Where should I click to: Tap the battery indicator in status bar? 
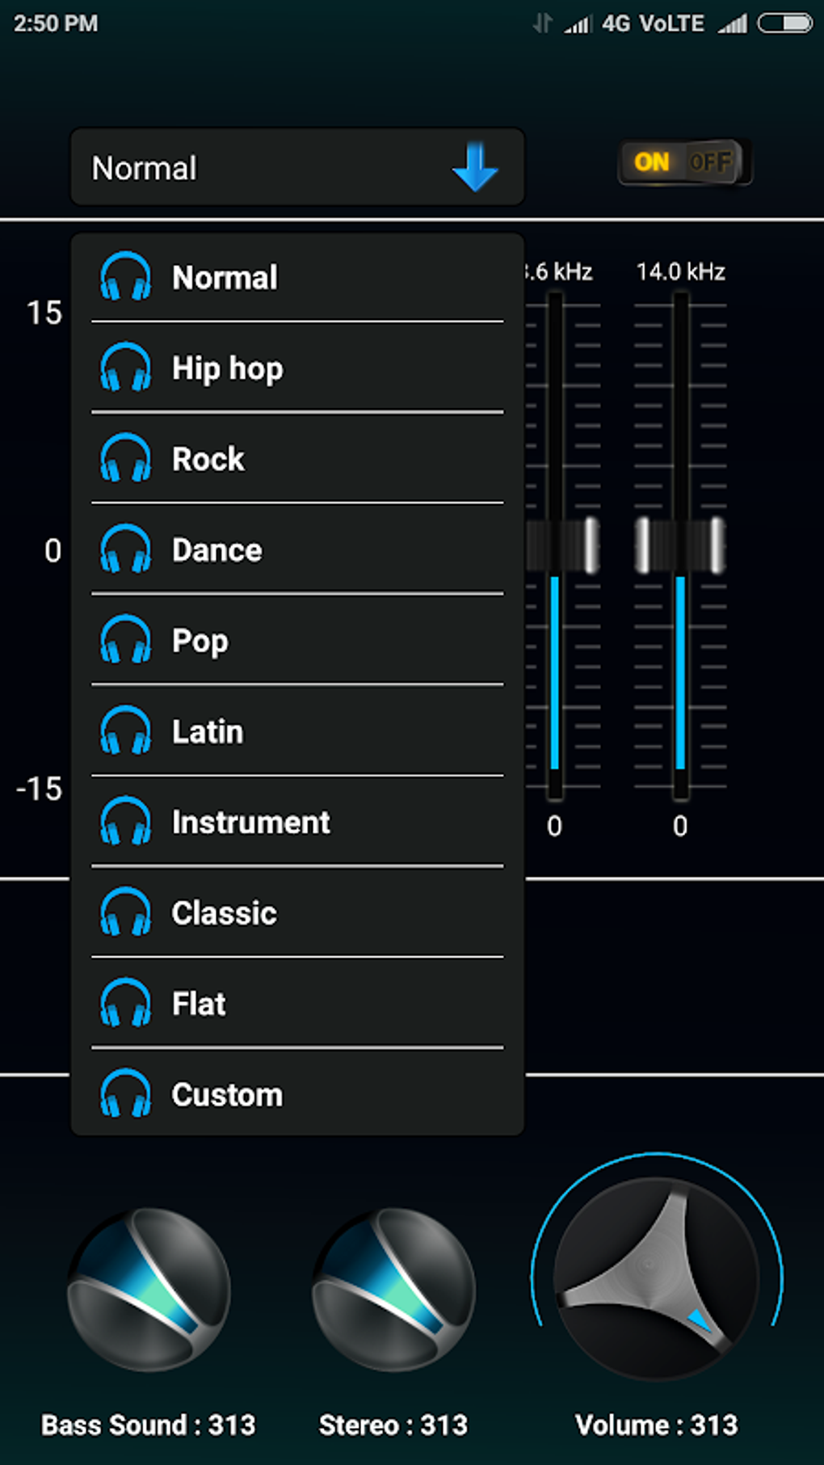(x=784, y=23)
